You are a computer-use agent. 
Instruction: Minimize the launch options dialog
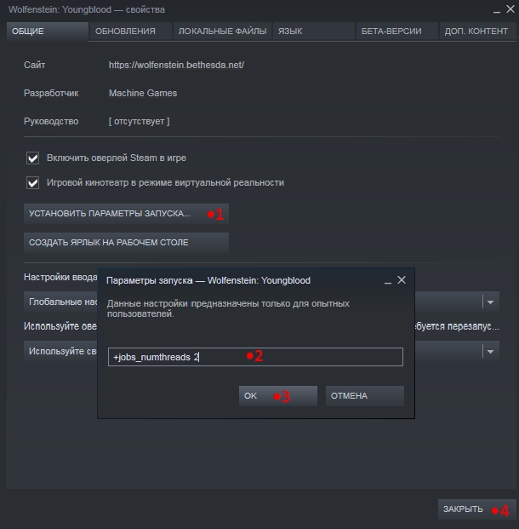pyautogui.click(x=388, y=280)
